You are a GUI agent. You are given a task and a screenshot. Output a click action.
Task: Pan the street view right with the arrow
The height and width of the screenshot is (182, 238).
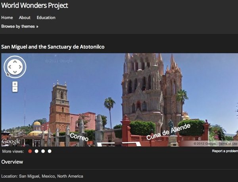pyautogui.click(x=20, y=67)
